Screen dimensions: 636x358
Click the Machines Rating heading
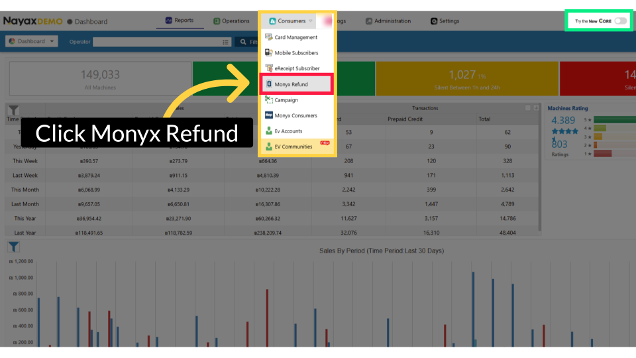568,108
